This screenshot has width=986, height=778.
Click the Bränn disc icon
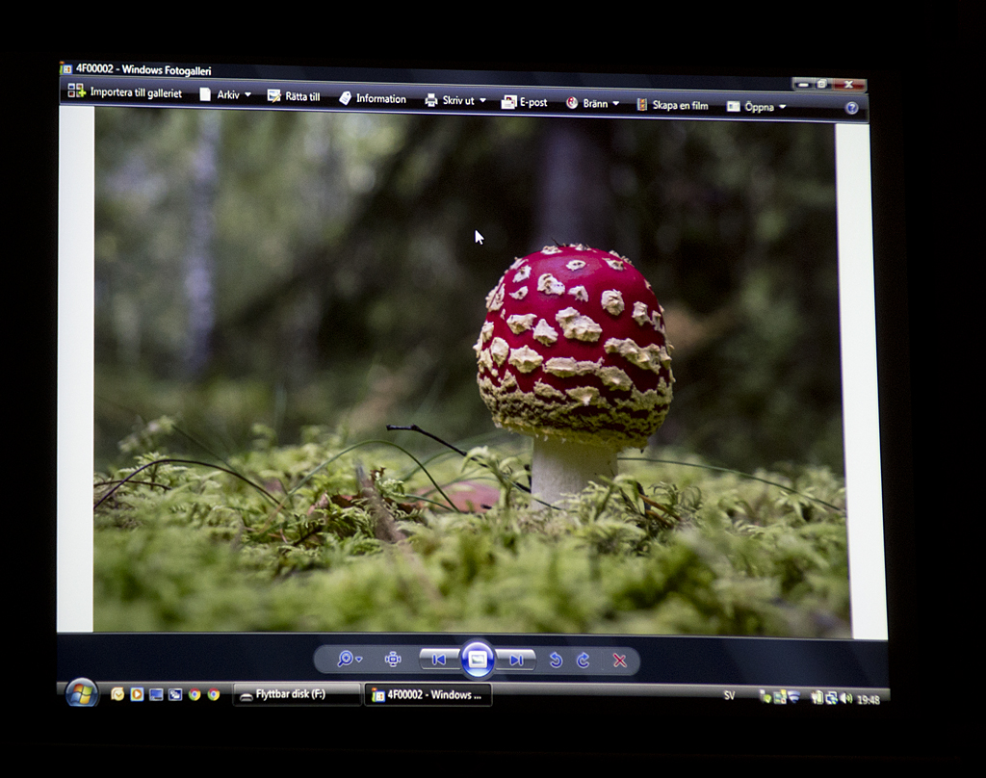[x=572, y=103]
